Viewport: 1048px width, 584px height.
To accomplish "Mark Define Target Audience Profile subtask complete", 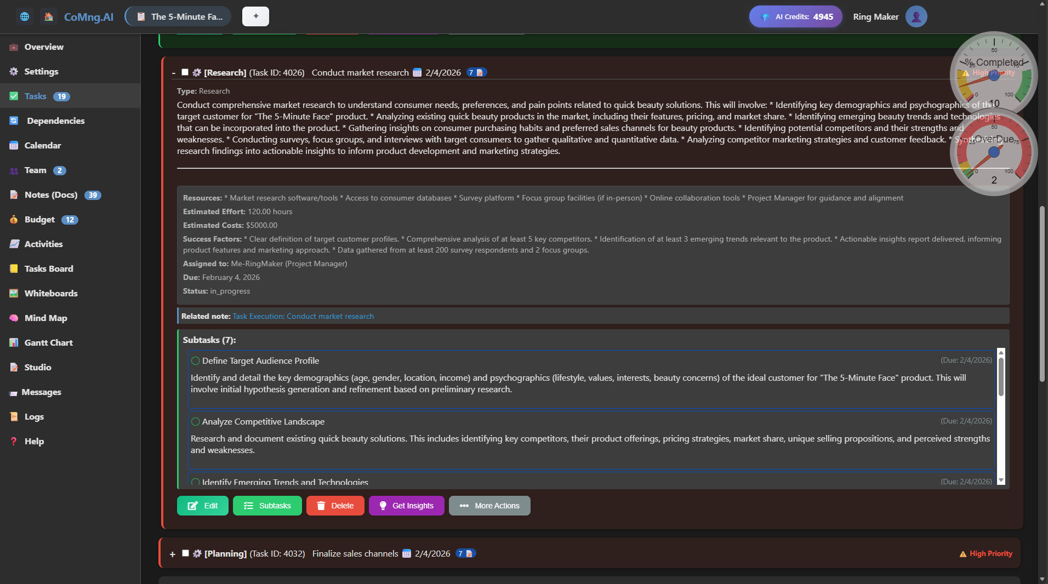I will [x=195, y=360].
